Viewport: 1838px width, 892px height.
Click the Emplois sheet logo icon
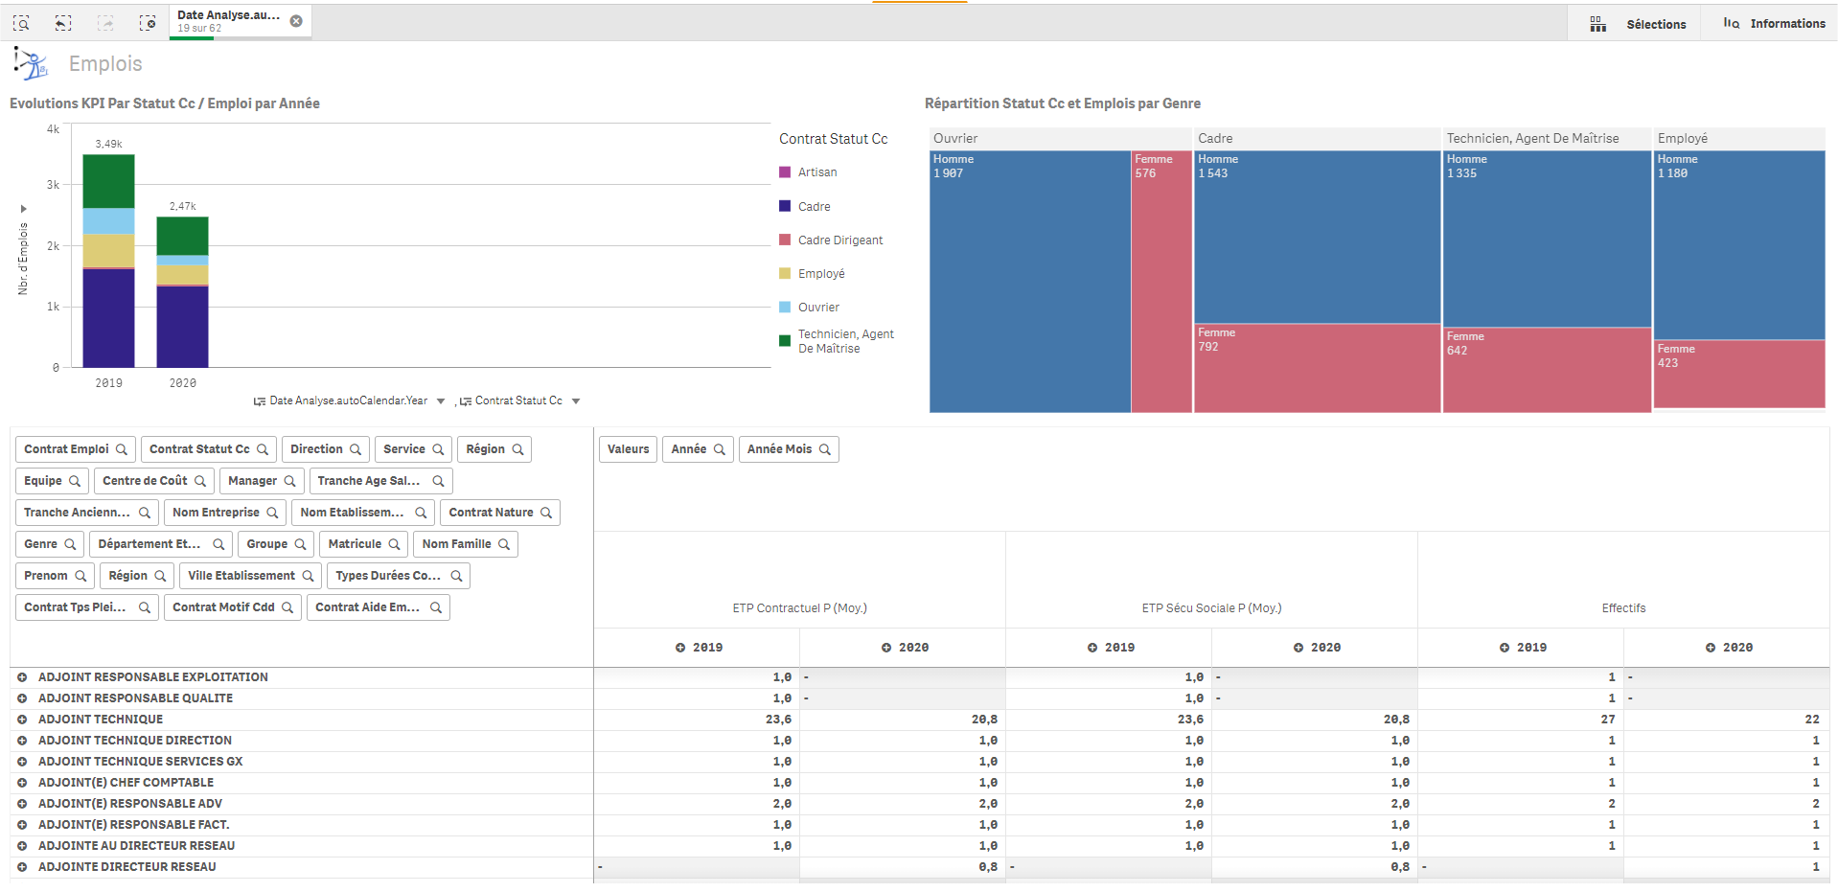[x=31, y=63]
